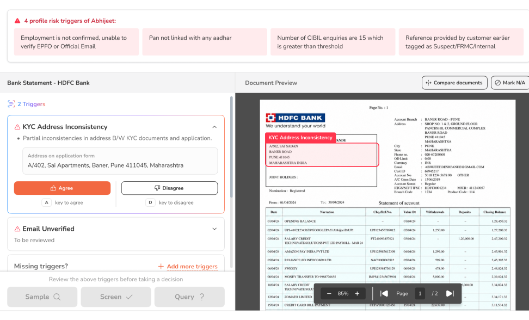529x320 pixels.
Task: Click the checkmark icon in Screen button
Action: click(x=129, y=297)
